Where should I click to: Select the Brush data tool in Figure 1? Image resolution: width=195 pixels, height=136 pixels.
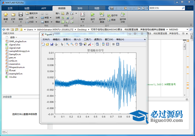(89, 44)
